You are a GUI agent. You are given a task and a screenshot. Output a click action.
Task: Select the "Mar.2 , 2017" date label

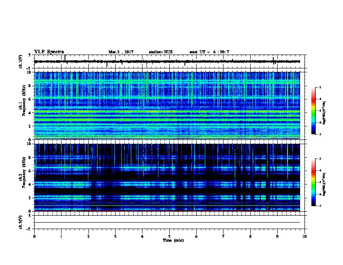[121, 52]
